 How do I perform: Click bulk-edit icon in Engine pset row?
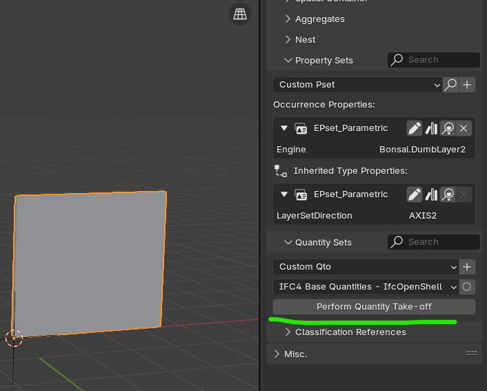(x=431, y=128)
